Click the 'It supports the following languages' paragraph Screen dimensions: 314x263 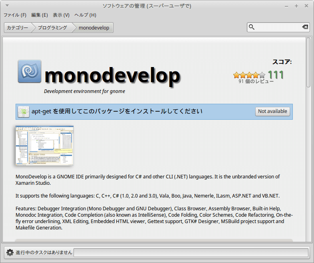tap(147, 196)
